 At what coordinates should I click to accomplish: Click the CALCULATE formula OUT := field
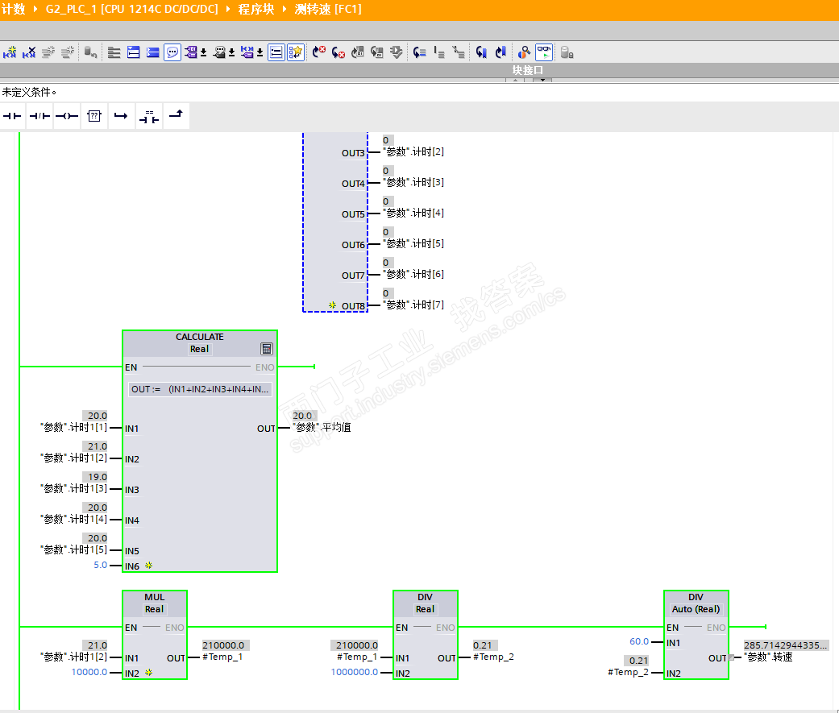tap(200, 389)
